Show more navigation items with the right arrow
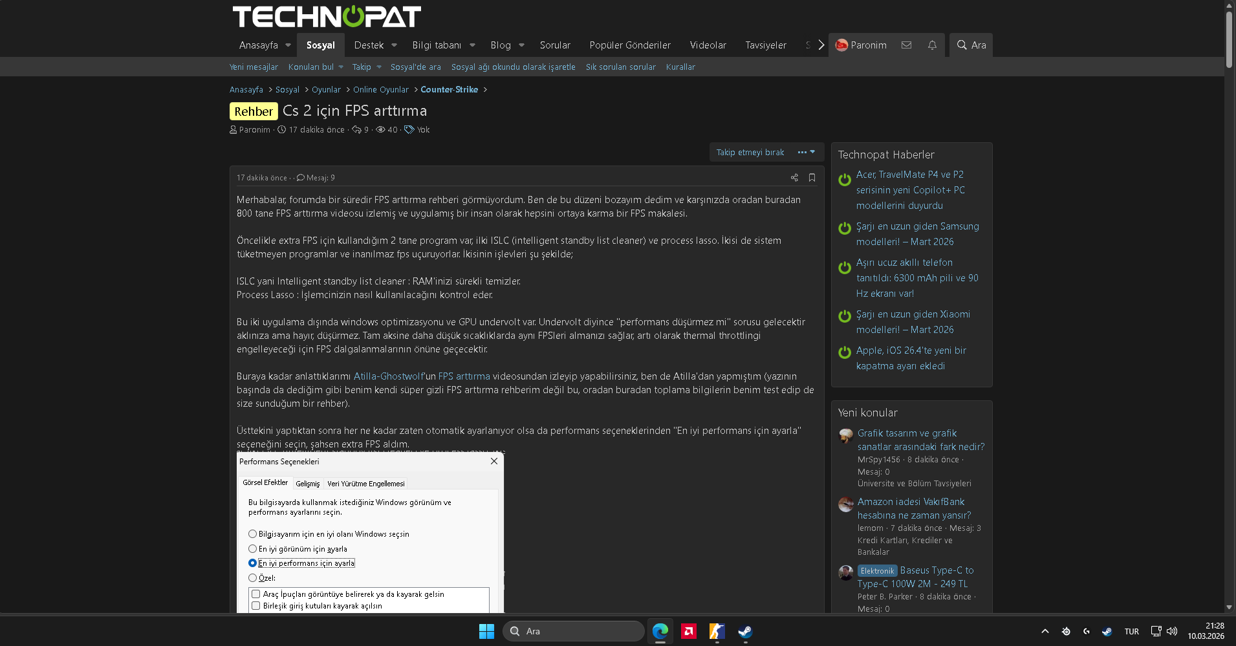The image size is (1236, 646). point(821,45)
